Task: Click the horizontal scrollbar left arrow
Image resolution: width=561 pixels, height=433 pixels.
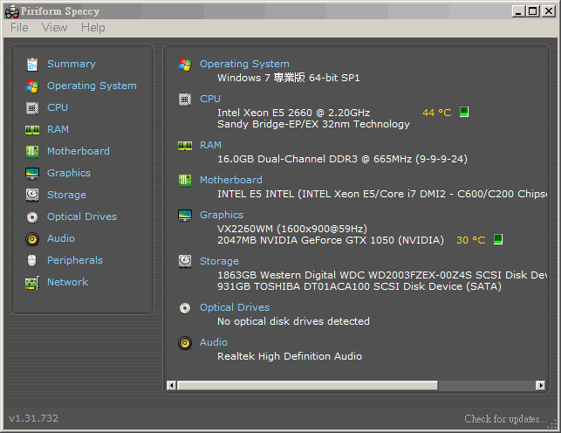Action: tap(171, 385)
